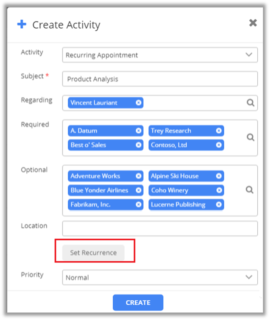Remove Adventure Works from Optional attendees
The height and width of the screenshot is (320, 270).
coord(138,176)
